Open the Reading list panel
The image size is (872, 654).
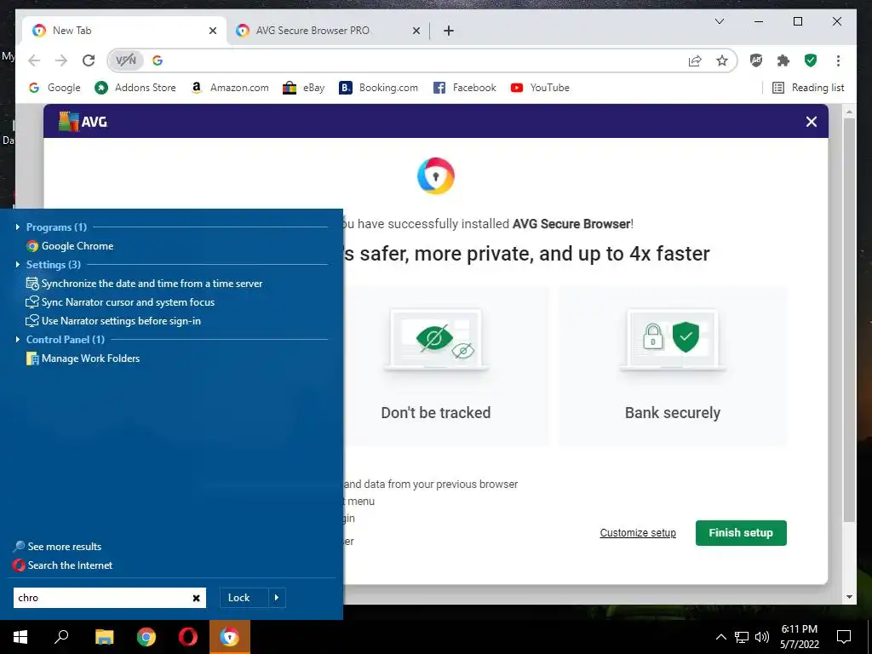(808, 88)
